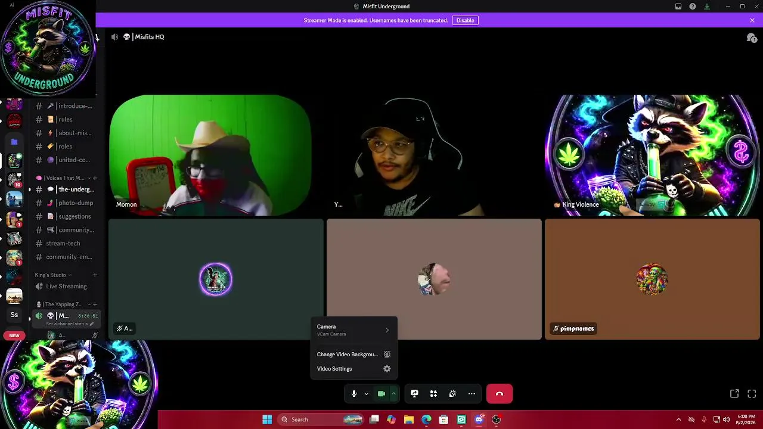Mute the microphone in the call bar
This screenshot has height=429, width=763.
354,394
